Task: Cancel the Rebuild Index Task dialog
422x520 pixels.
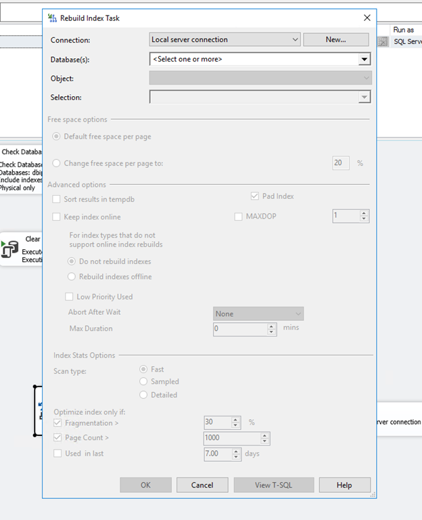Action: pyautogui.click(x=202, y=485)
